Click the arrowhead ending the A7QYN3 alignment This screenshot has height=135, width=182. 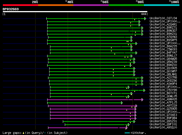pyautogui.click(x=131, y=37)
